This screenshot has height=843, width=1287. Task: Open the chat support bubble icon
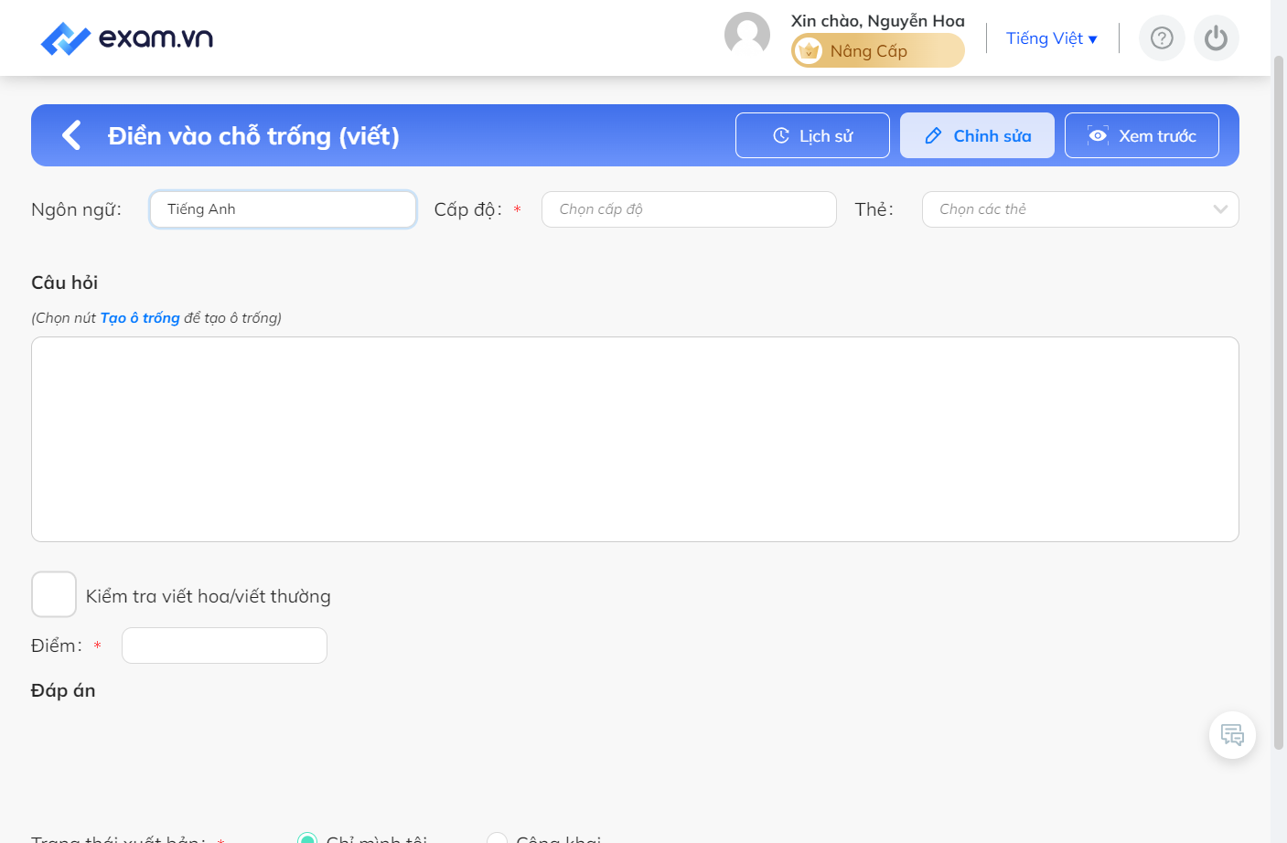[1232, 735]
